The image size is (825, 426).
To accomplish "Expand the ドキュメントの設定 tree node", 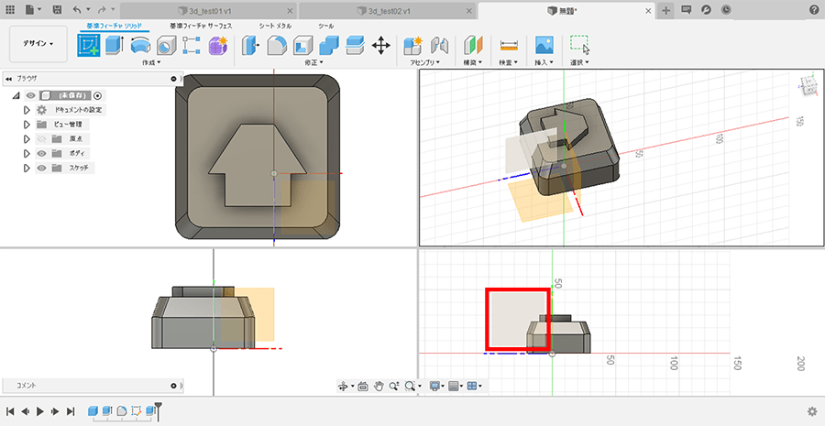I will [27, 109].
